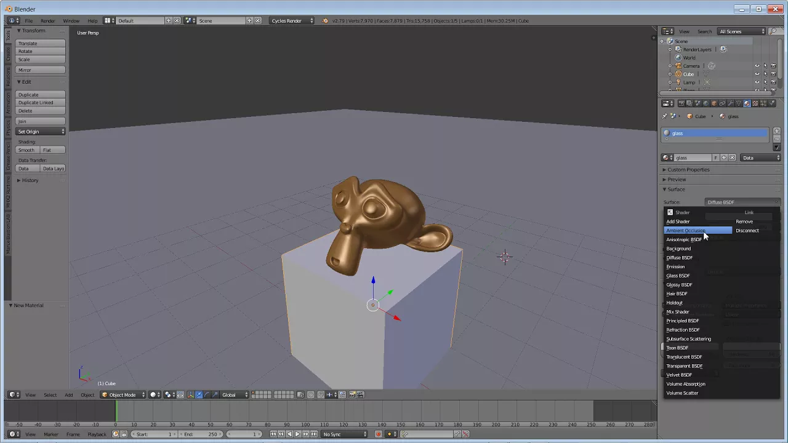The width and height of the screenshot is (788, 443).
Task: Open the Modifiers wrench icon
Action: point(731,103)
